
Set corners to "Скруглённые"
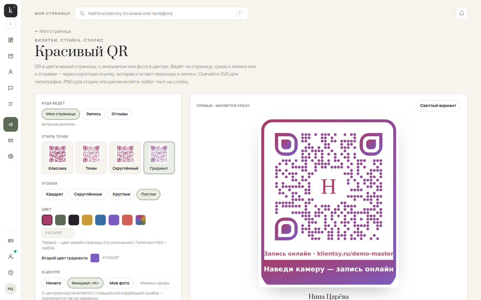point(88,194)
